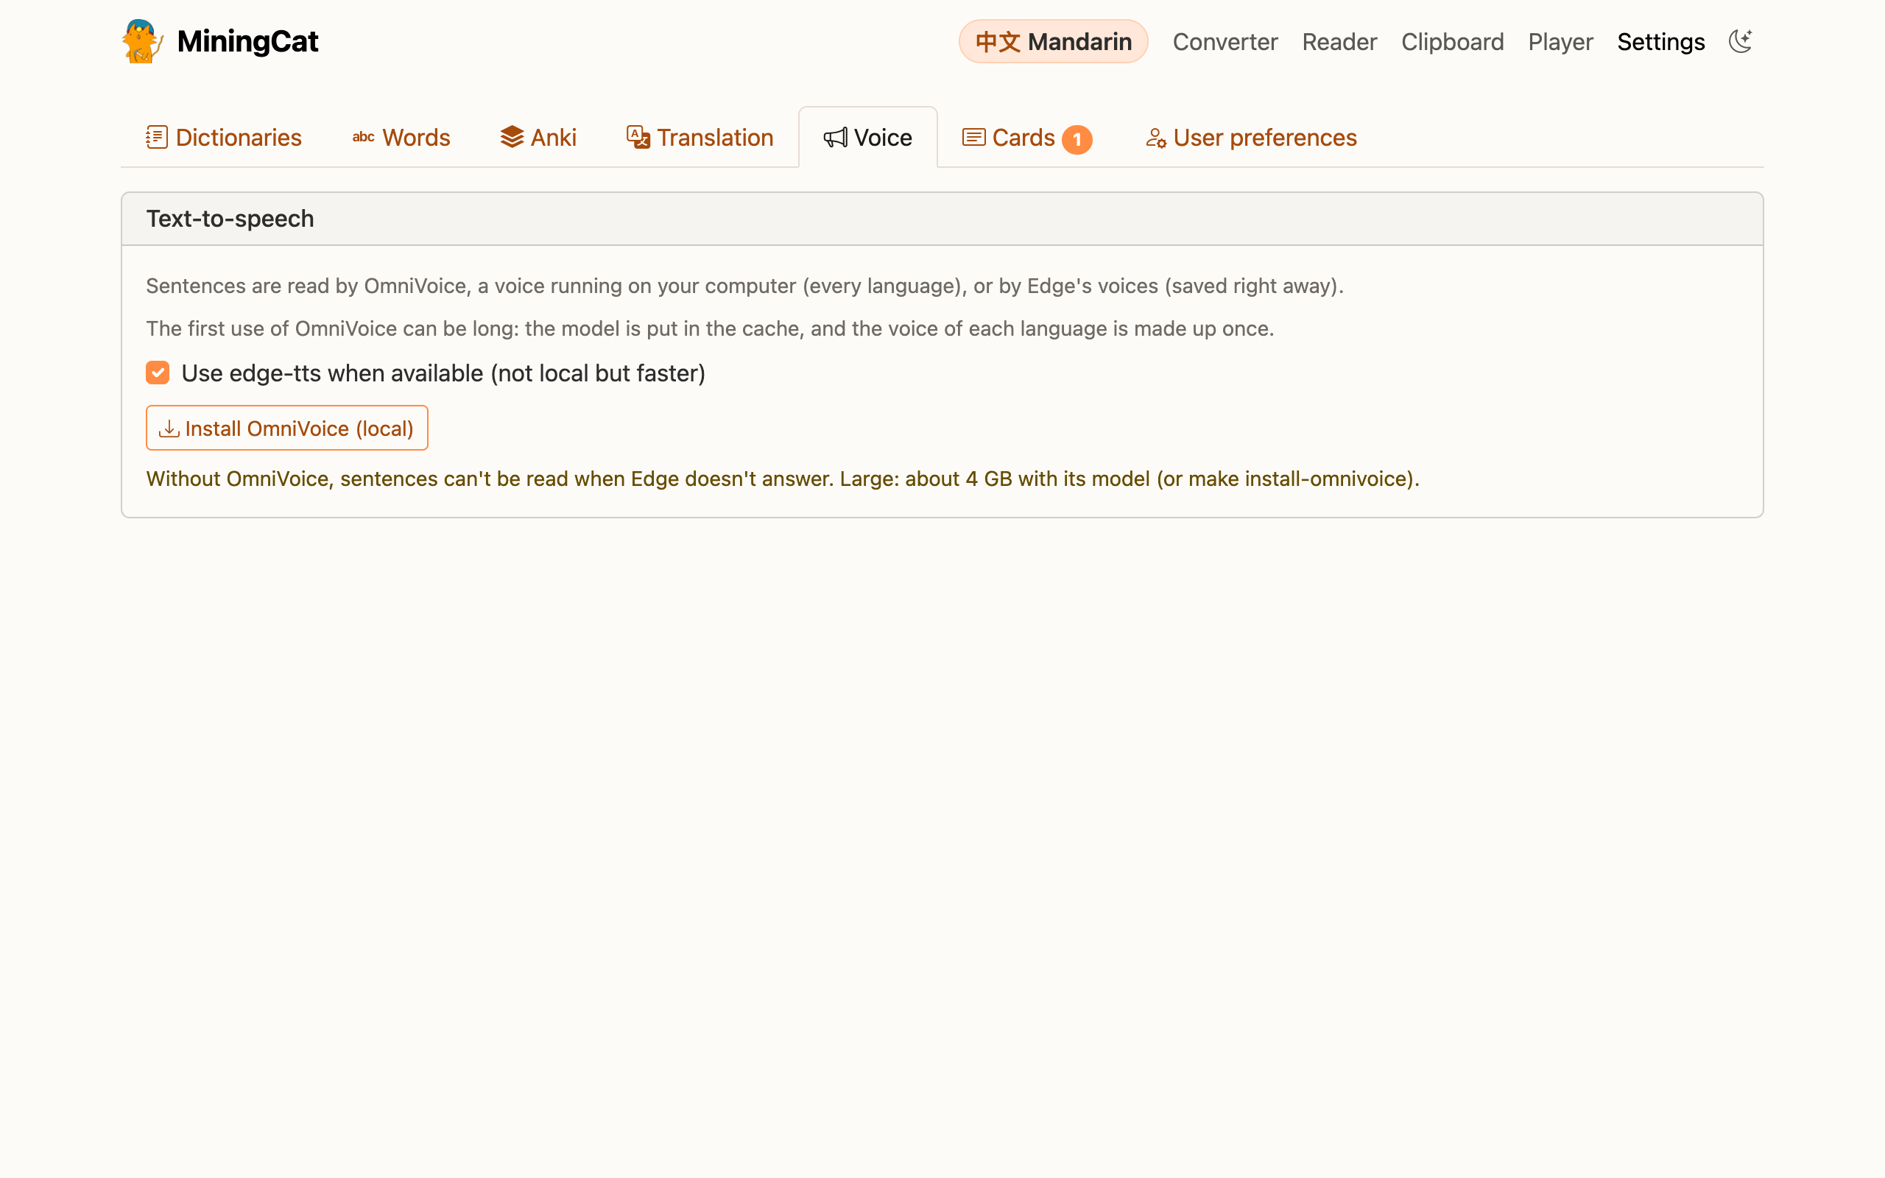Screen dimensions: 1885x1178
Task: Click the Text-to-speech section header
Action: [942, 219]
